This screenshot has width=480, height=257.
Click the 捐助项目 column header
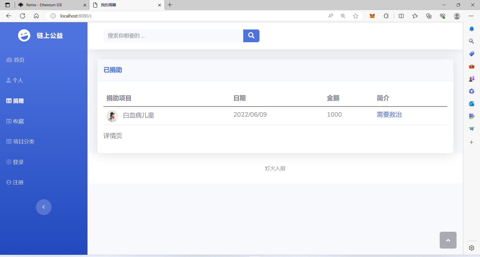click(119, 98)
